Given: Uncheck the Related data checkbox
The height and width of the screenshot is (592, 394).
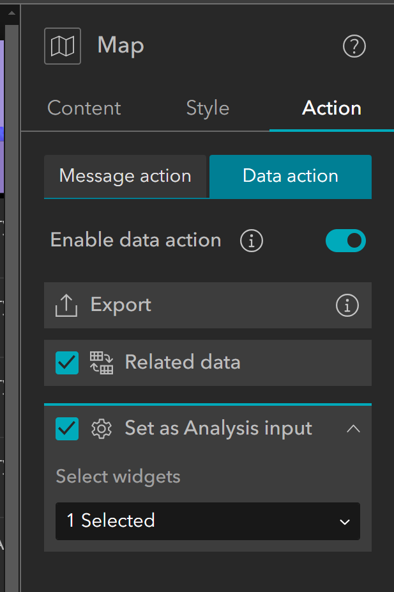Looking at the screenshot, I should click(x=68, y=363).
